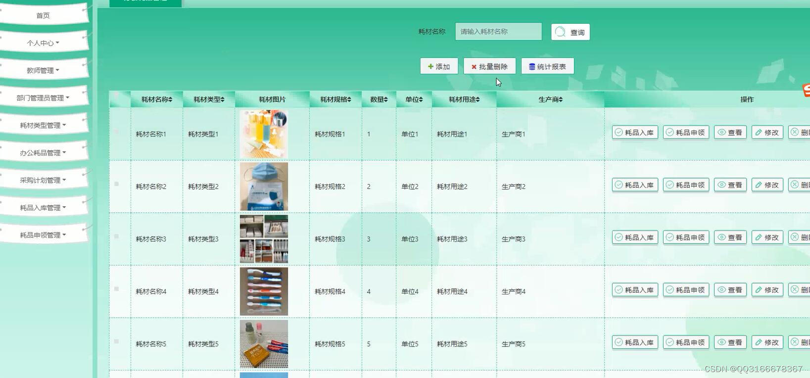Image resolution: width=810 pixels, height=378 pixels.
Task: Expand the 耗品入库管理 sidebar menu
Action: click(43, 208)
